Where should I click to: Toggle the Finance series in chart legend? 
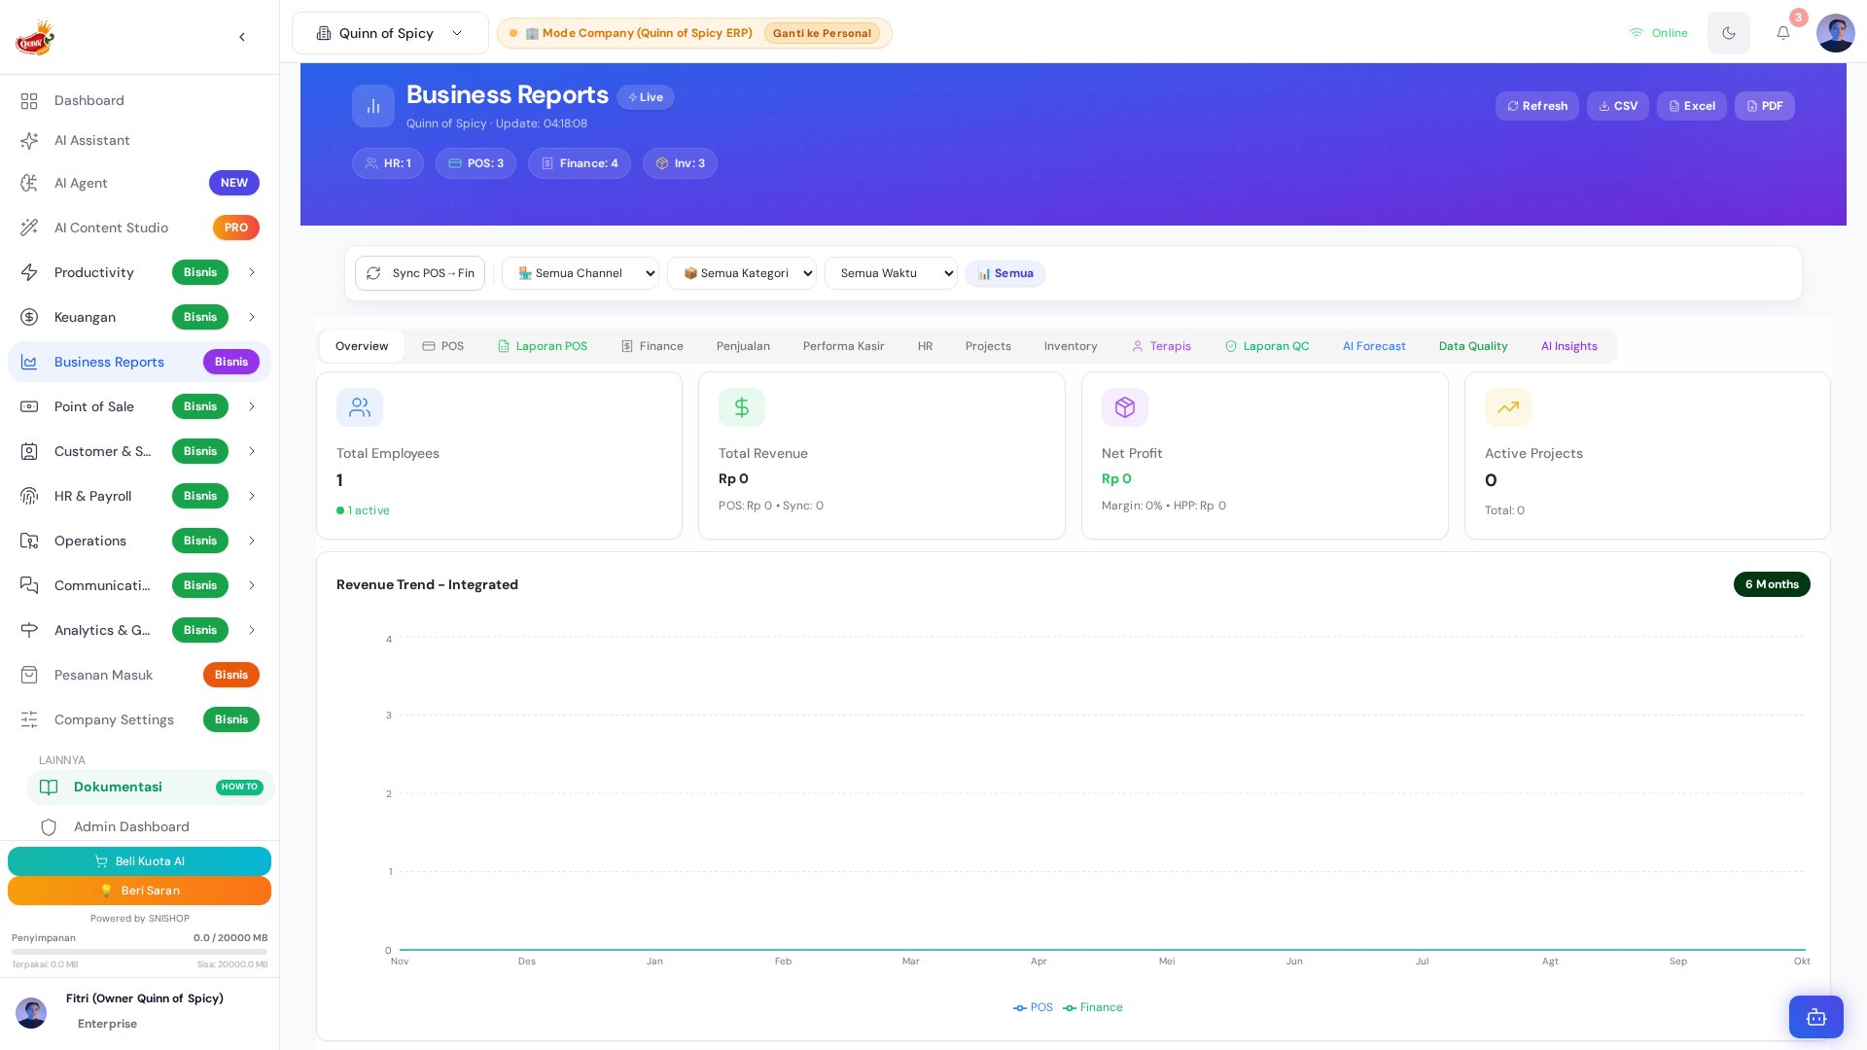1093,1007
